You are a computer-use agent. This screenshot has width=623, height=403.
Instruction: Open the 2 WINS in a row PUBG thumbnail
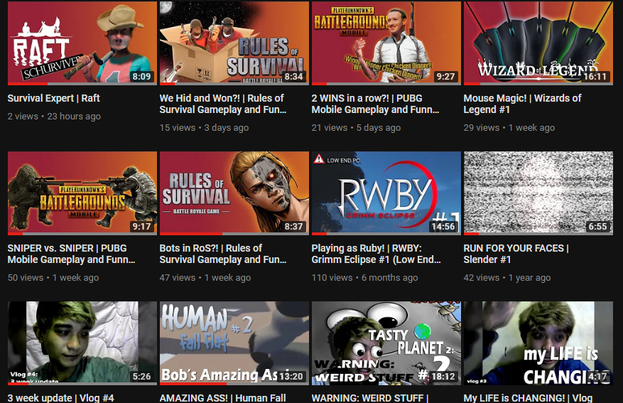(386, 43)
